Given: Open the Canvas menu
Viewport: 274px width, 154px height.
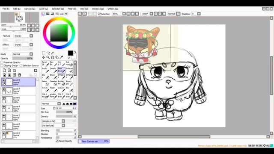Looking at the screenshot, I should coord(30,9).
